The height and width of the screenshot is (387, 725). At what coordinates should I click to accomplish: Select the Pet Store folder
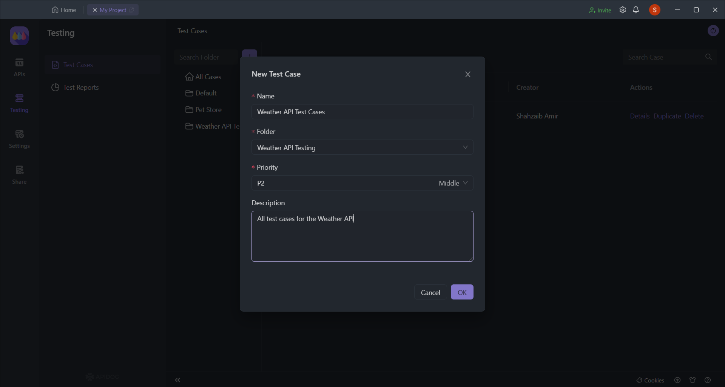pos(208,110)
